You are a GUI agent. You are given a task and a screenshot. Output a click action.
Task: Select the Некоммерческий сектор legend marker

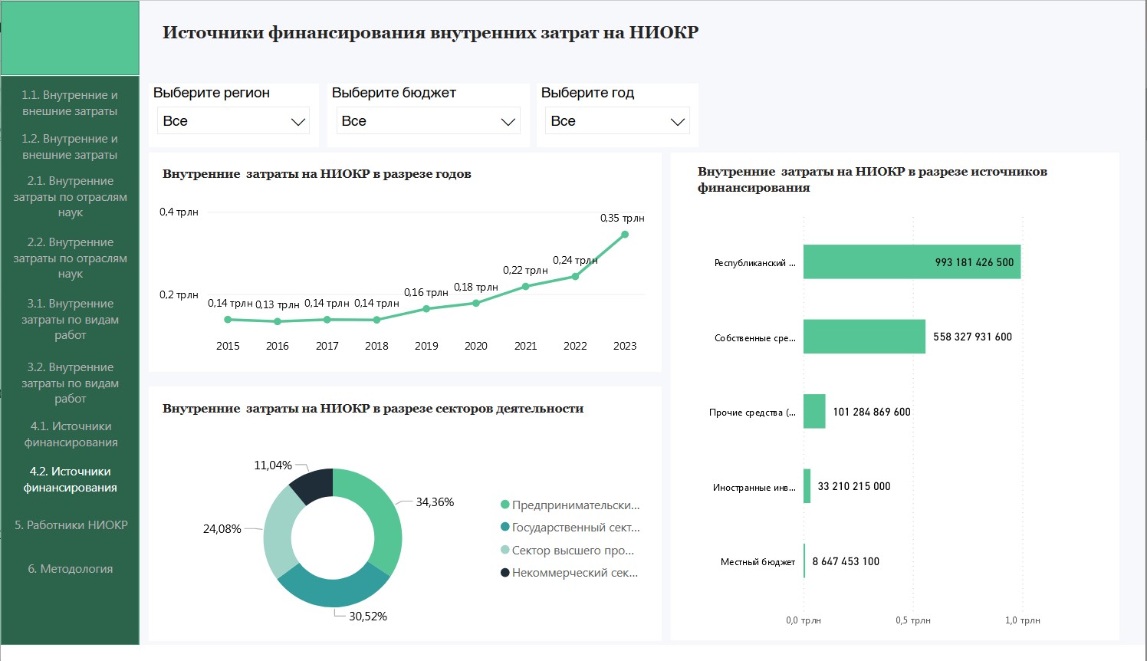pos(505,572)
